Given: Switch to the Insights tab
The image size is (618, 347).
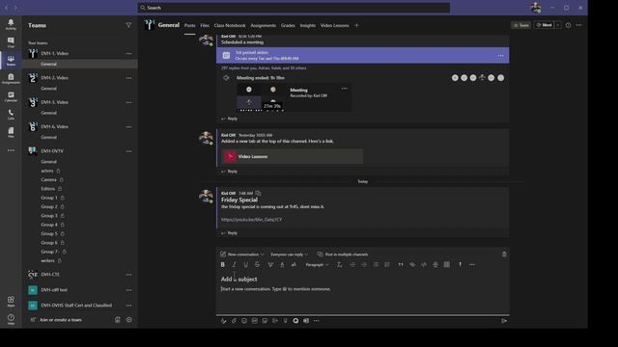Looking at the screenshot, I should coord(307,26).
